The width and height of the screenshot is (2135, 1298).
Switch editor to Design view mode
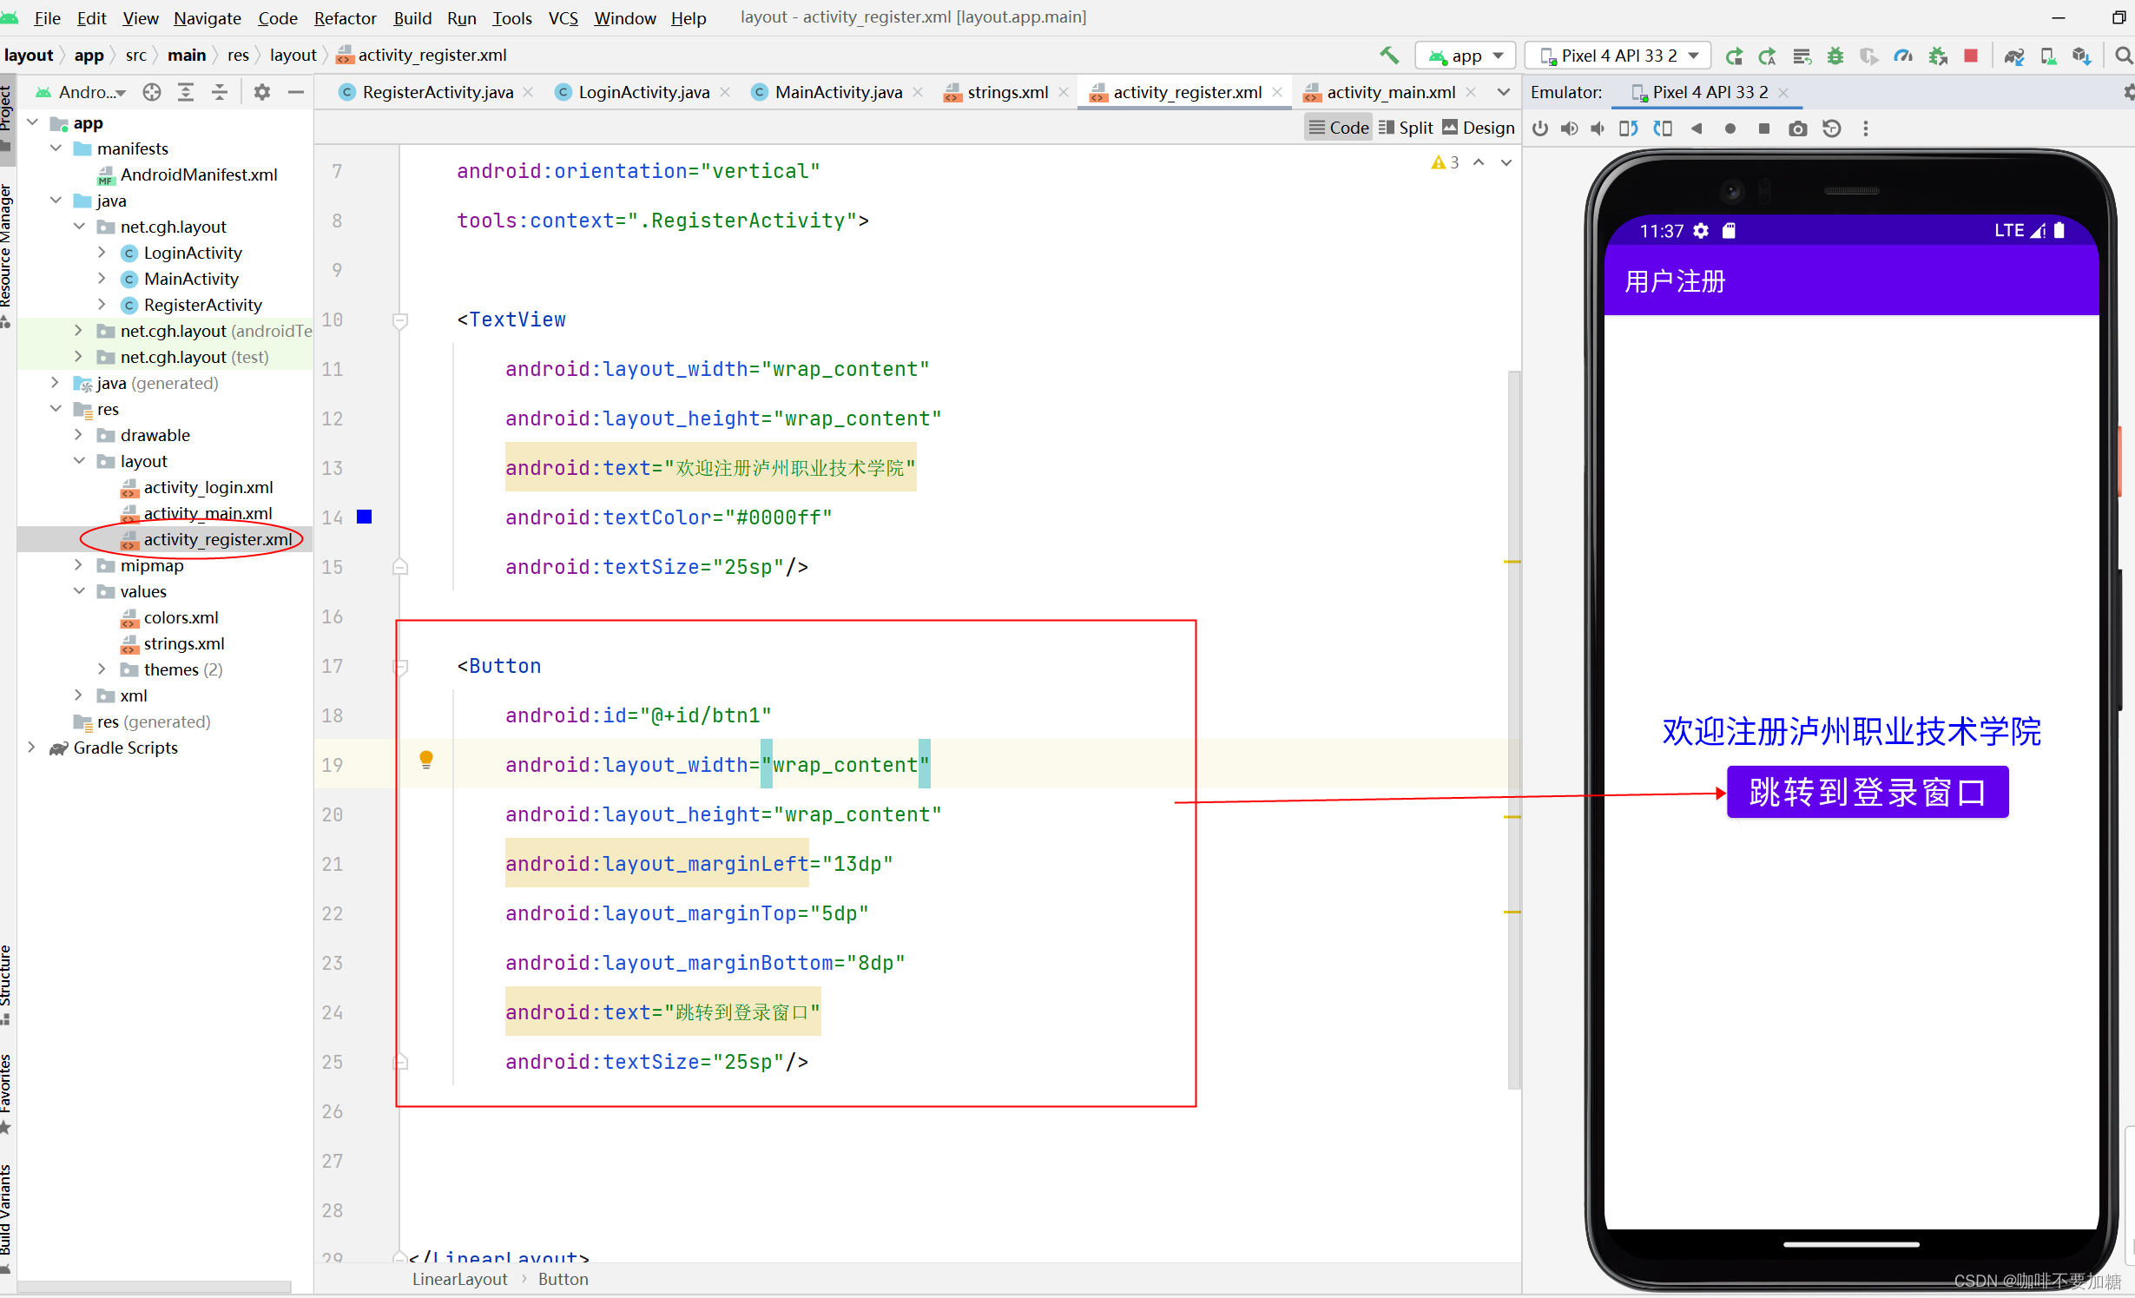[1479, 128]
